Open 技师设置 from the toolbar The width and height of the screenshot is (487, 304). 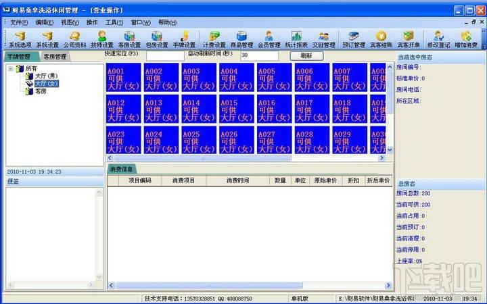click(x=101, y=39)
